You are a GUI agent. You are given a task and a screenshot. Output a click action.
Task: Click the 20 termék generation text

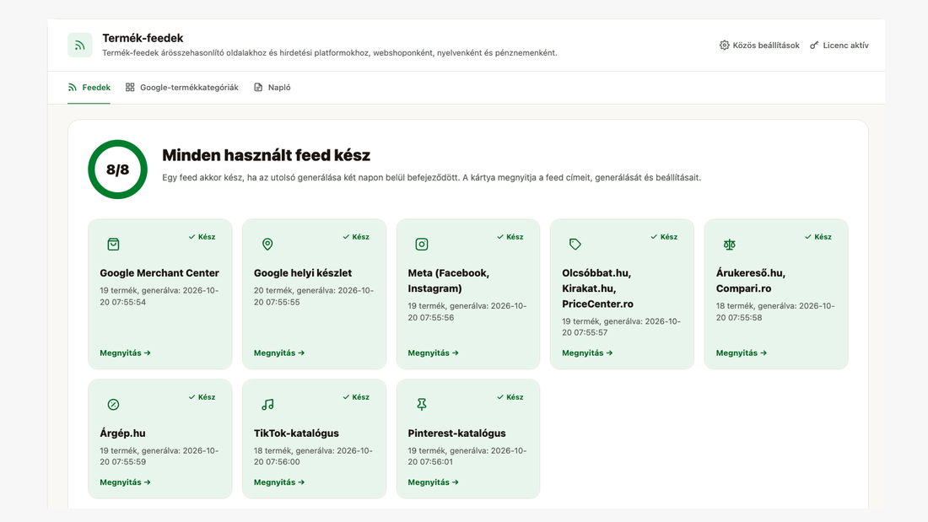tap(314, 297)
